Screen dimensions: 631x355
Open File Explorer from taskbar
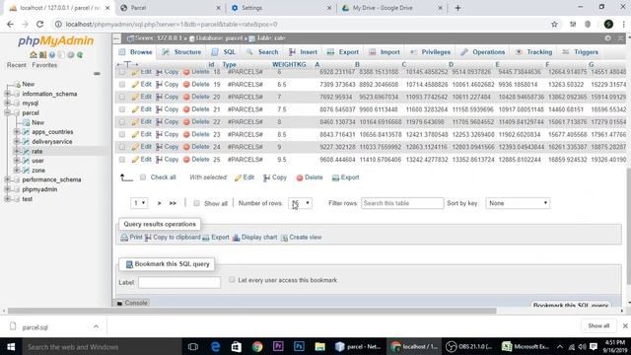coord(319,346)
